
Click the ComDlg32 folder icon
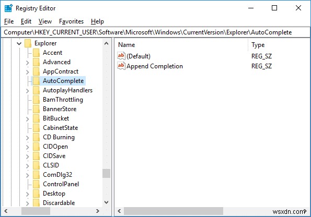click(x=36, y=175)
